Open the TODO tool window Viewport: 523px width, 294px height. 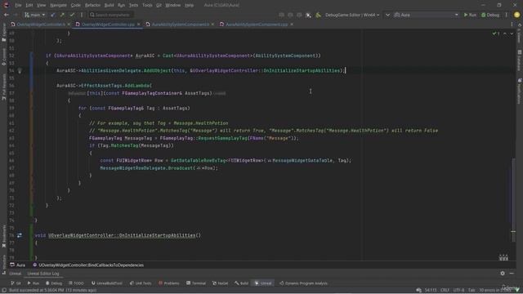[x=76, y=283]
